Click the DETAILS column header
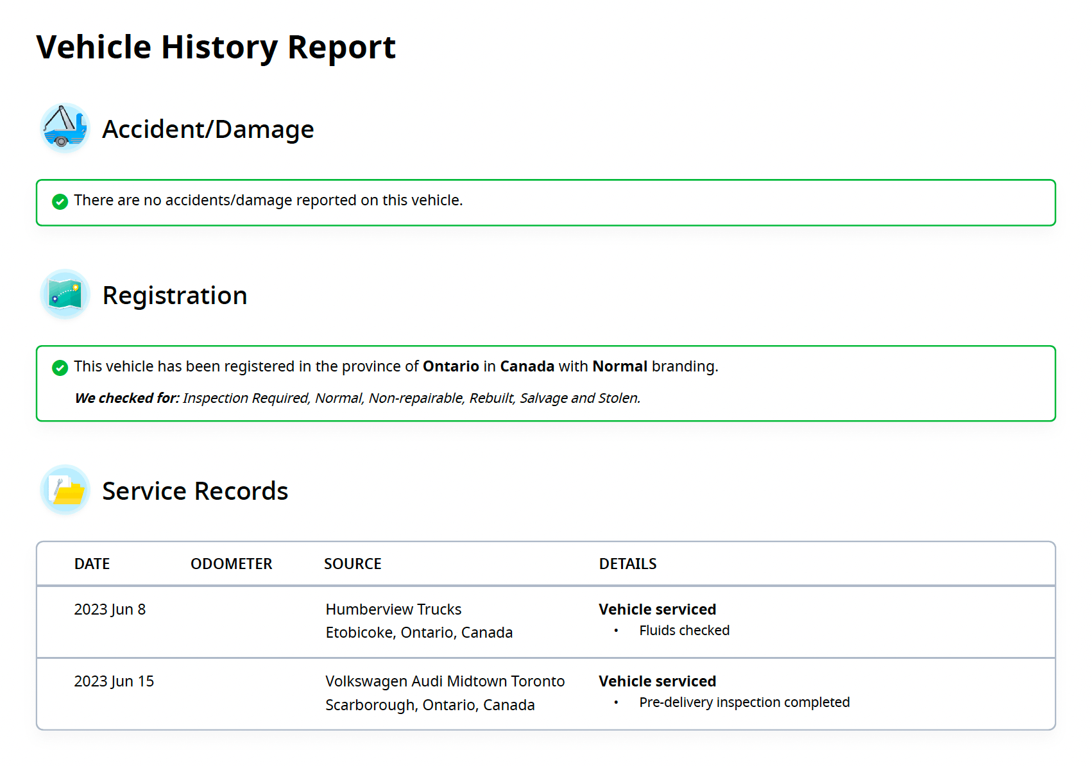Image resolution: width=1092 pixels, height=766 pixels. click(x=627, y=564)
